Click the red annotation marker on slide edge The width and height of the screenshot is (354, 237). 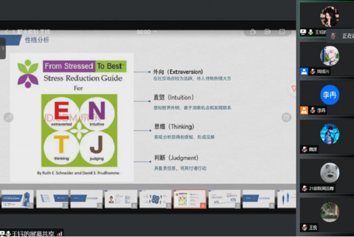tap(293, 88)
